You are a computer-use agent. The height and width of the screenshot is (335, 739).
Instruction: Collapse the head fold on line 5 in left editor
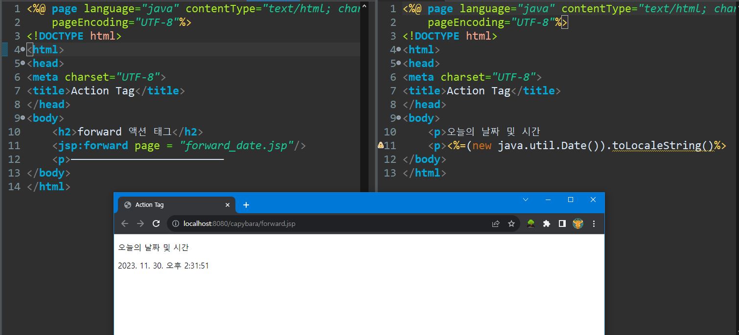click(23, 63)
